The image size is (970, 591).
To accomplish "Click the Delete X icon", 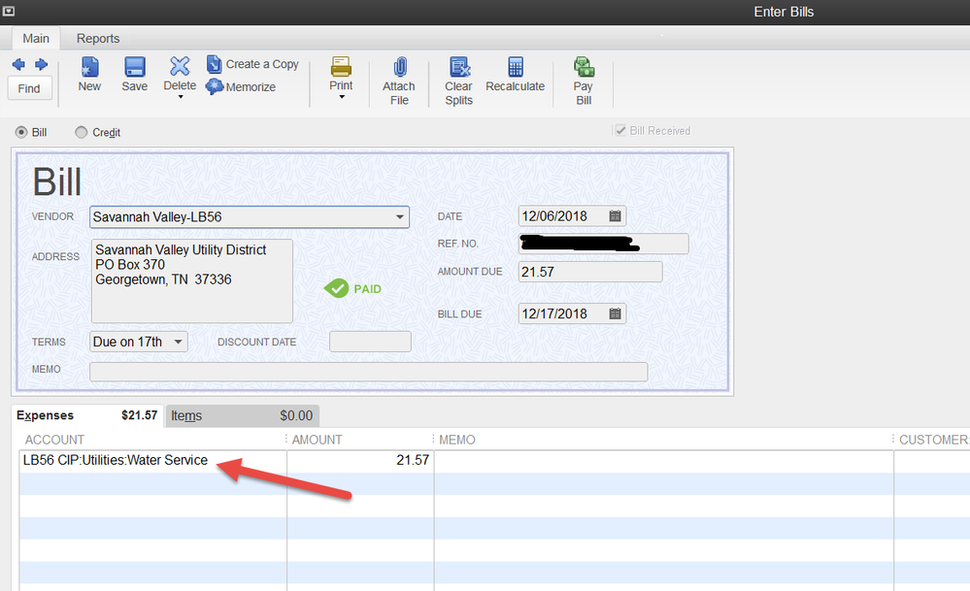I will [180, 66].
